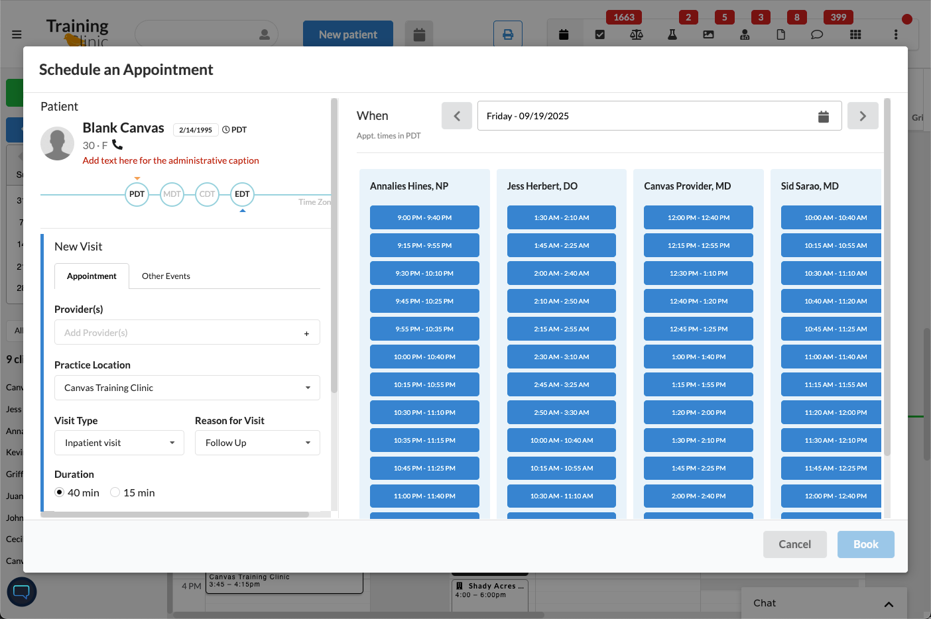Click the plus icon in Add Provider field
This screenshot has width=931, height=619.
point(306,333)
